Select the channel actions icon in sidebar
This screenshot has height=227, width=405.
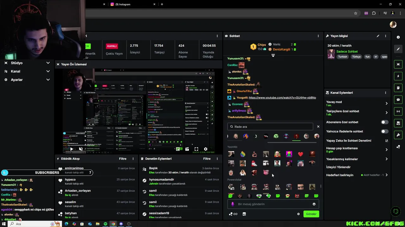(x=398, y=123)
